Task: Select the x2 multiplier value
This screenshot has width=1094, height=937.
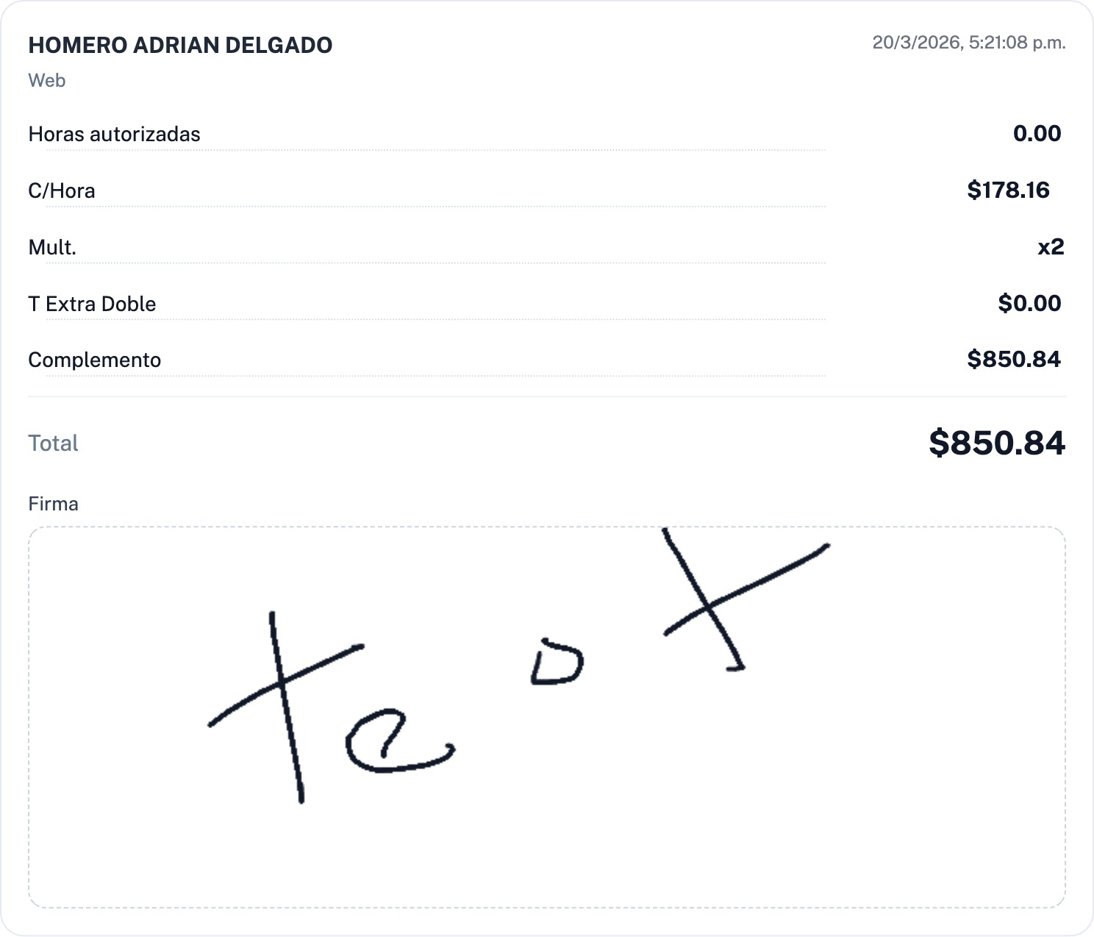Action: point(1051,246)
